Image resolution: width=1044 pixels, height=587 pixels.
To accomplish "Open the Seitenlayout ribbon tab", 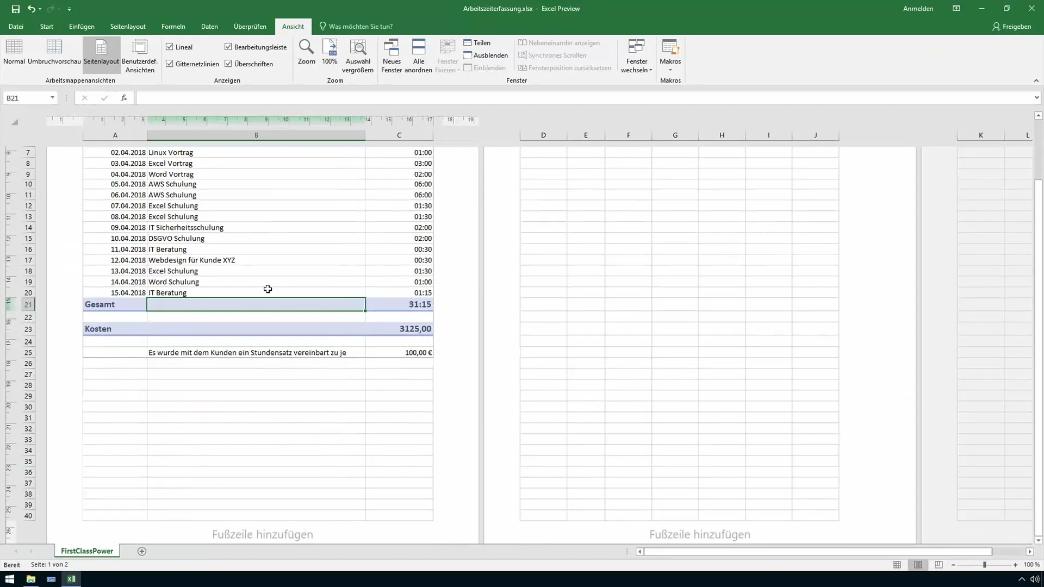I will click(128, 27).
